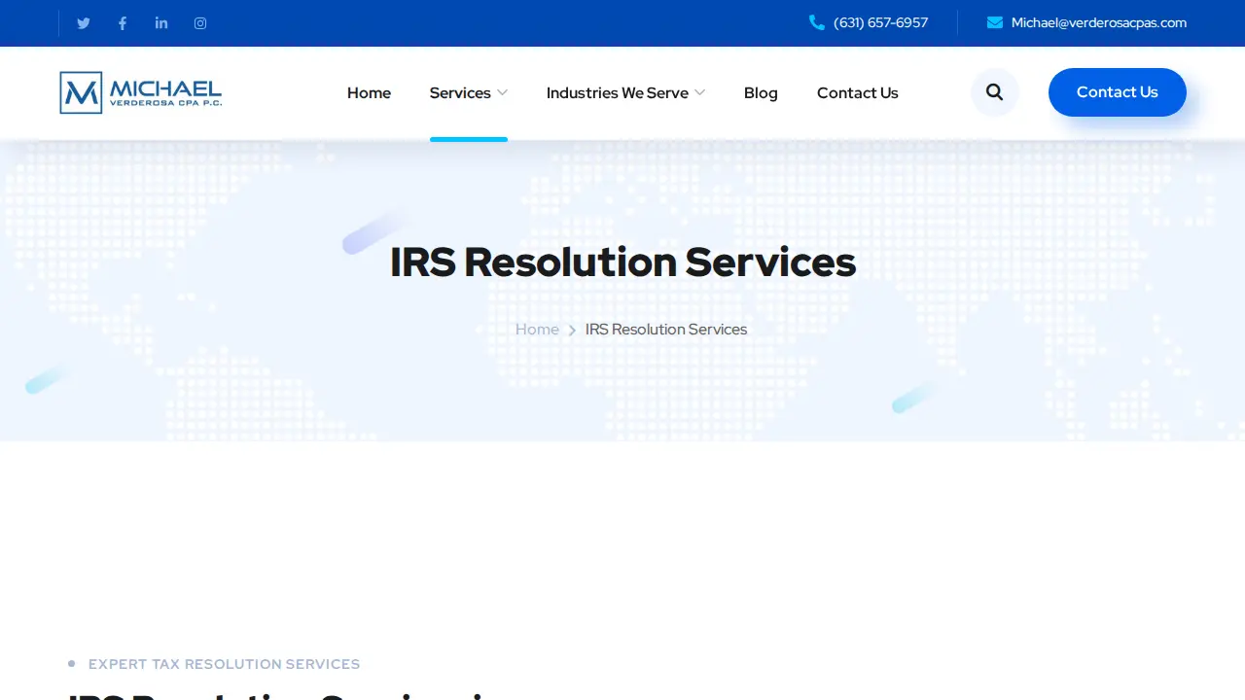Click the IRS Resolution Services page heading
This screenshot has width=1245, height=700.
(x=622, y=262)
